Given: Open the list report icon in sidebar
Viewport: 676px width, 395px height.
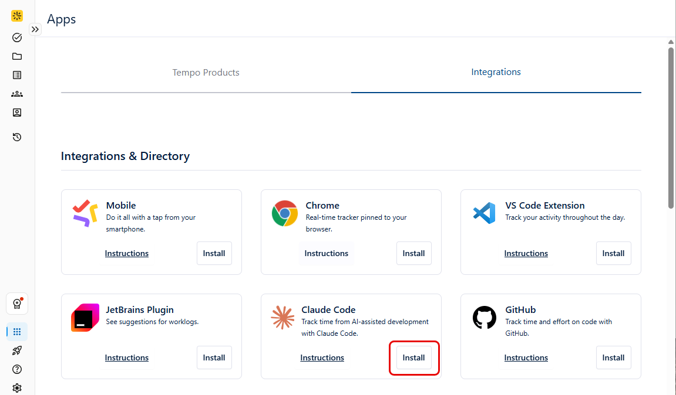Looking at the screenshot, I should 17,75.
